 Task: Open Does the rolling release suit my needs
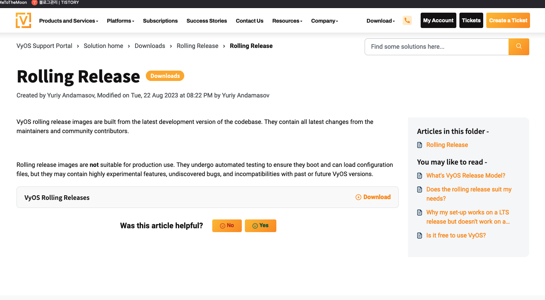[469, 194]
